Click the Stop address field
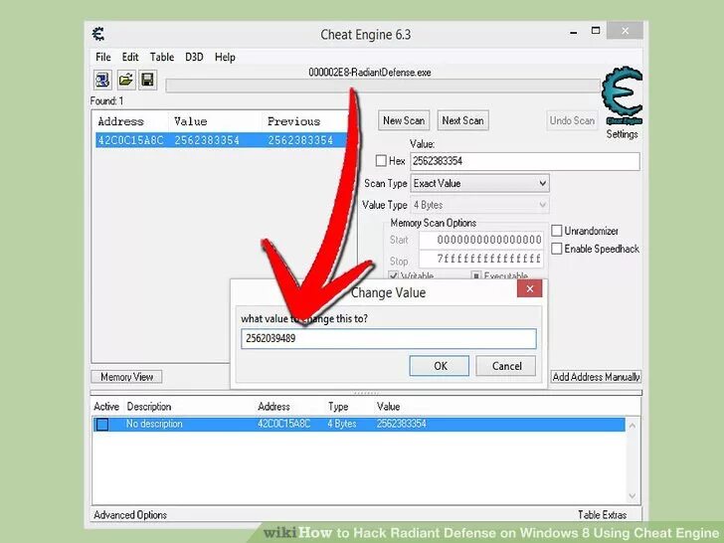Image resolution: width=724 pixels, height=543 pixels. click(x=480, y=259)
